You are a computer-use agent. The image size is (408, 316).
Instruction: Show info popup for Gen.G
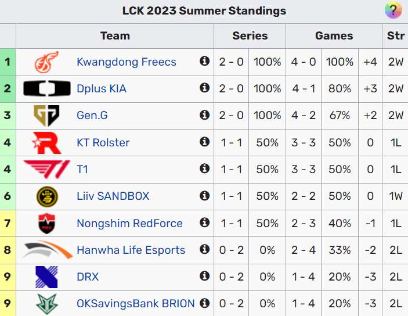(x=204, y=115)
